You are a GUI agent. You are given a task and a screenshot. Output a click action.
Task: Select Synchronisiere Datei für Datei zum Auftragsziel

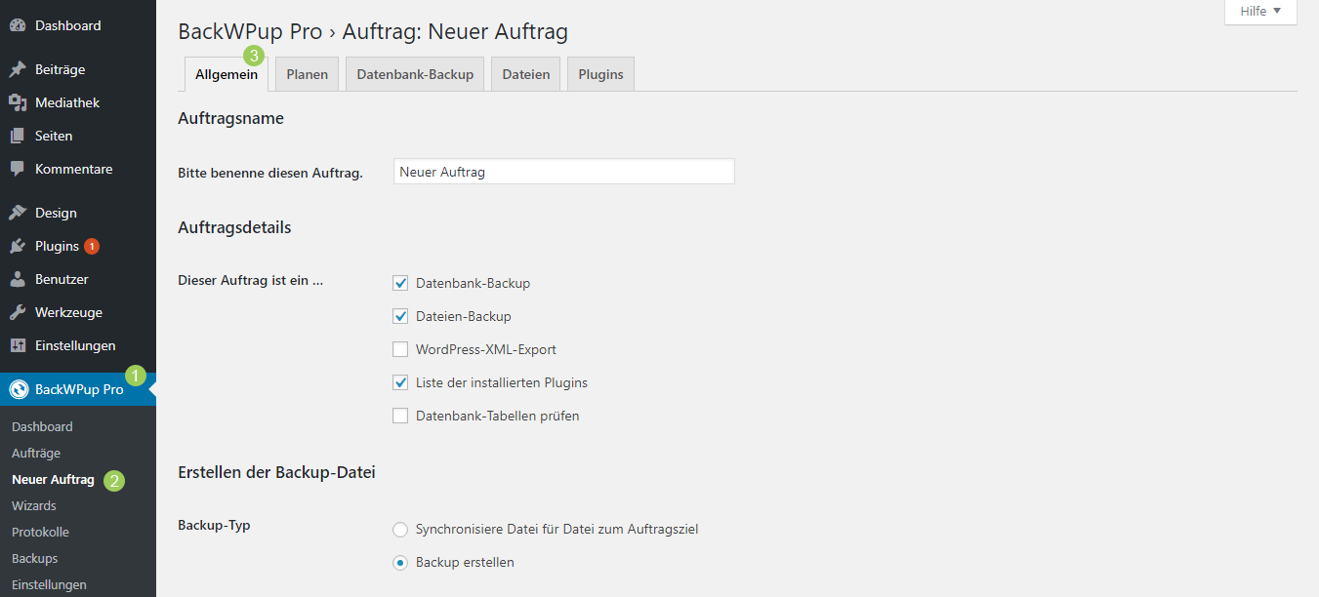coord(400,529)
